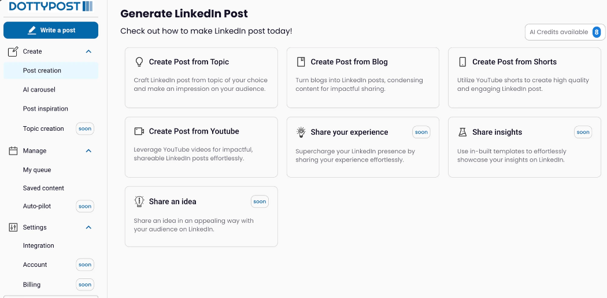Viewport: 607px width, 298px height.
Task: Click the DottyPost logo
Action: 51,6
